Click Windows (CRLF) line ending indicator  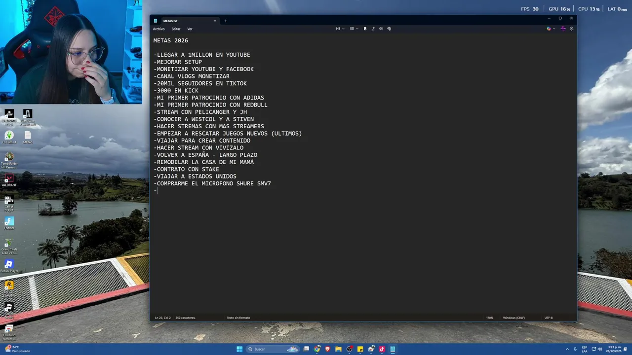[x=514, y=318]
